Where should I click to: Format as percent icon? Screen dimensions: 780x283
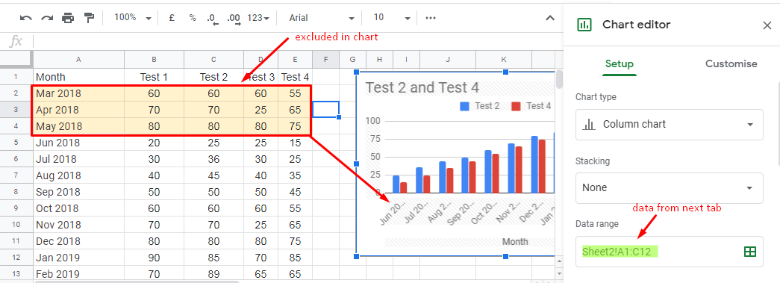click(193, 18)
